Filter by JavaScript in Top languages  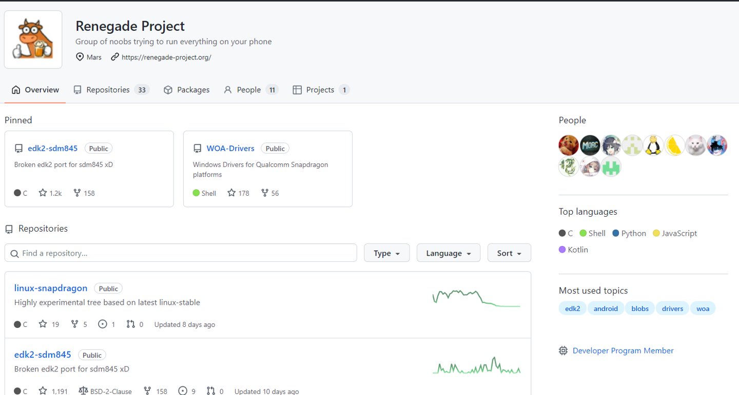pos(675,233)
